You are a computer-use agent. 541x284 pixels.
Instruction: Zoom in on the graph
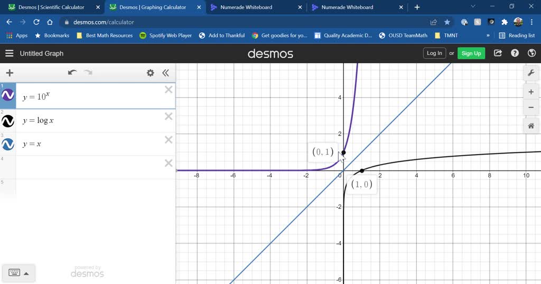pos(531,92)
